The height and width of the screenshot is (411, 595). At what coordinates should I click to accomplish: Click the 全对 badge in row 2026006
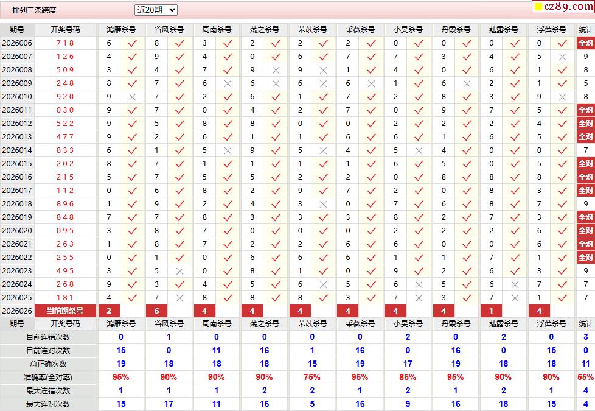585,43
